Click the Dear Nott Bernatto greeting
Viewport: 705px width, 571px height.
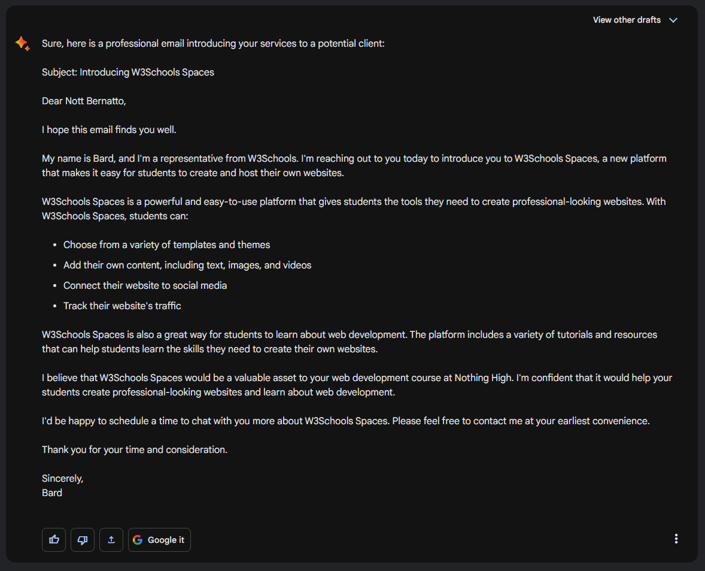[x=84, y=101]
